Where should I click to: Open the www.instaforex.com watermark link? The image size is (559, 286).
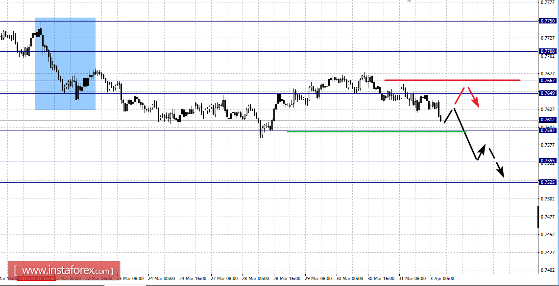pyautogui.click(x=64, y=270)
